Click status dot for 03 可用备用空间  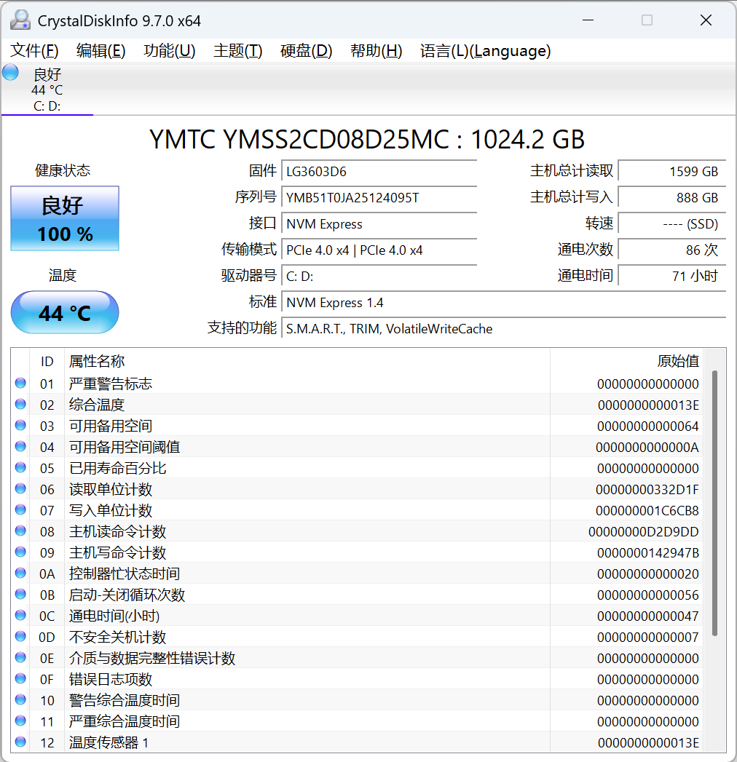[20, 425]
